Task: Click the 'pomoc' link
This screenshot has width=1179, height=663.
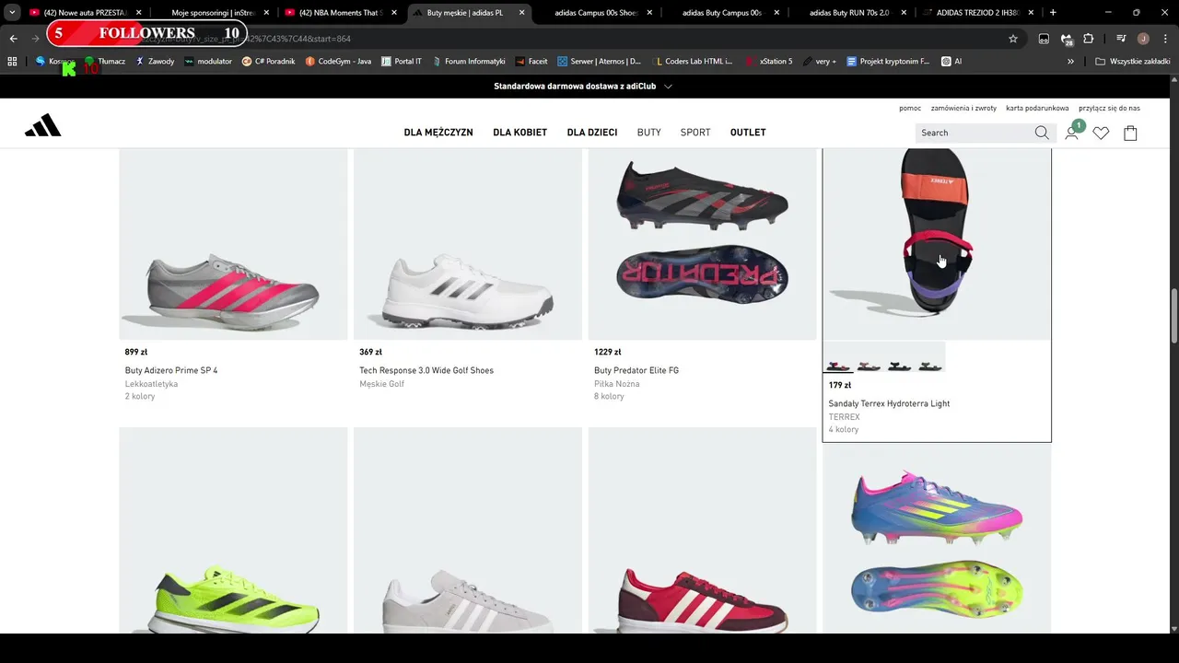Action: (910, 108)
